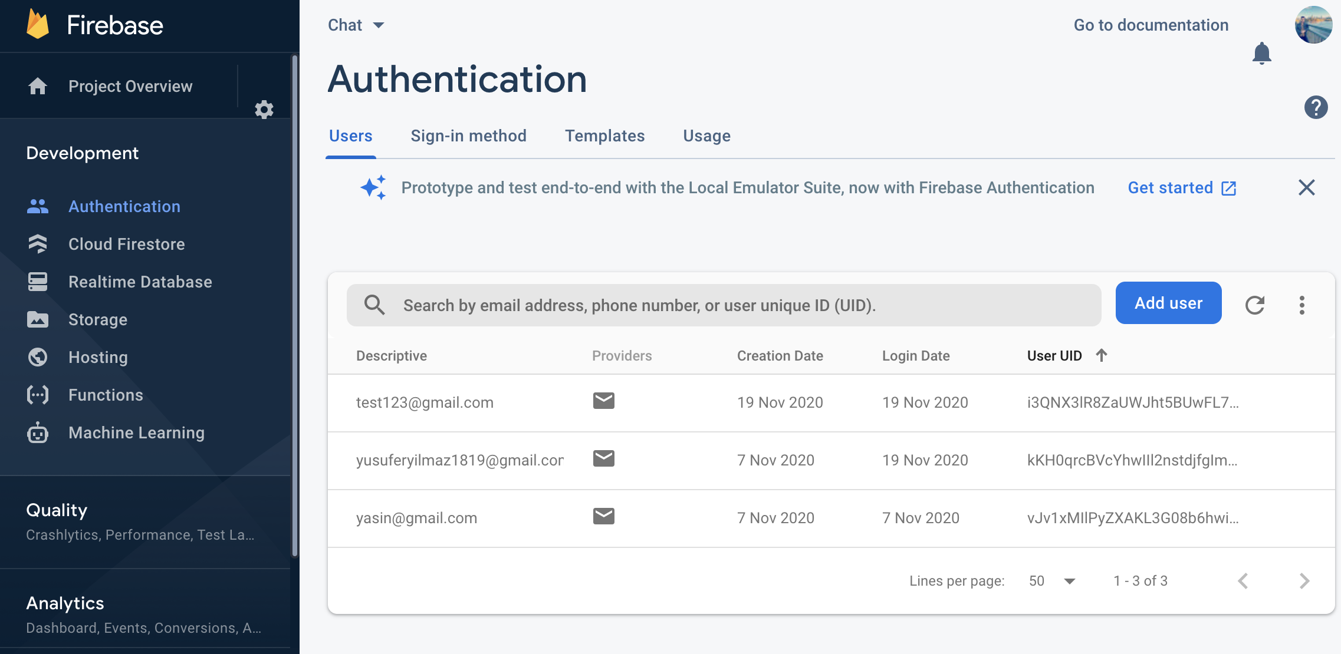Open the Templates tab
1341x654 pixels.
[604, 136]
